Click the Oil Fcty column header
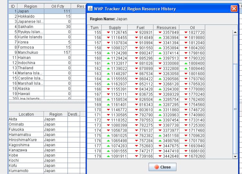 point(58,6)
